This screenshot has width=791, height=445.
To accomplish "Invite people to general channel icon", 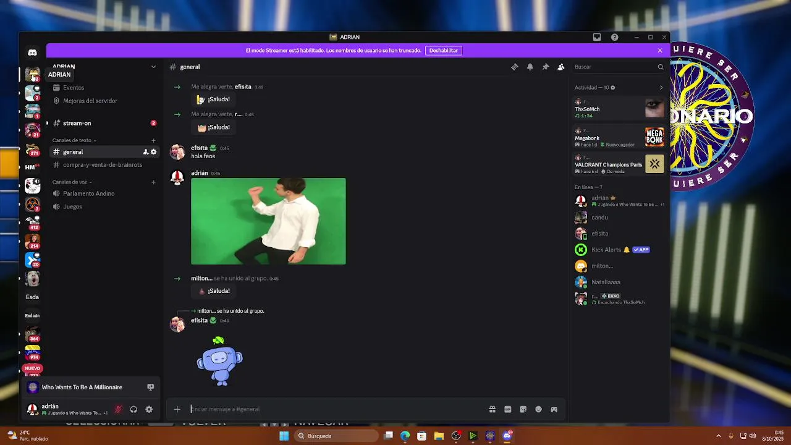I will coord(146,152).
